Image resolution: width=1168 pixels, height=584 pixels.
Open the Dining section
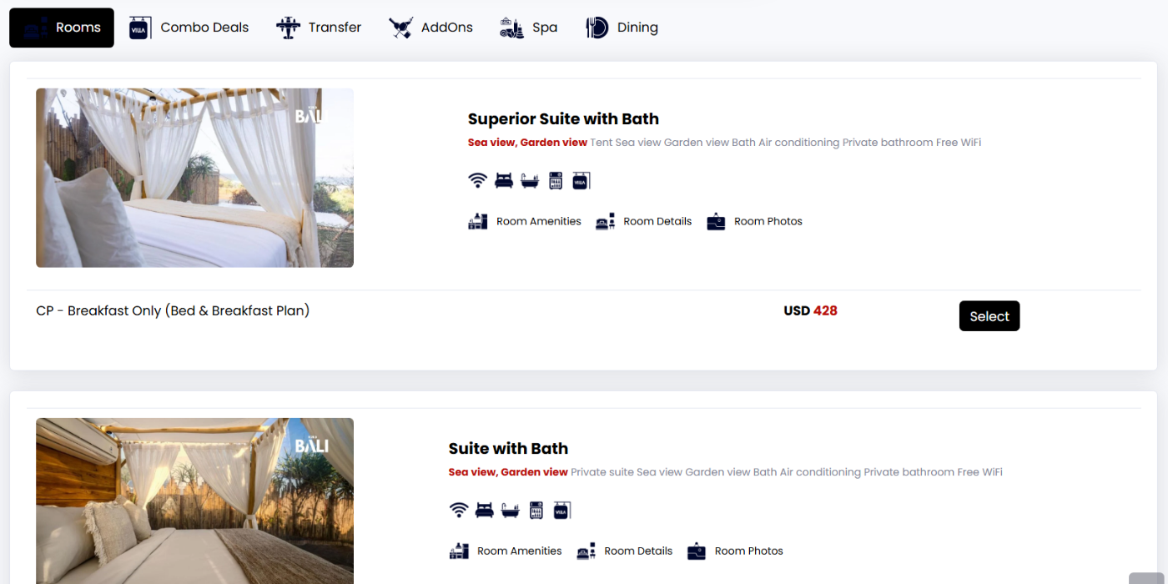[x=622, y=27]
